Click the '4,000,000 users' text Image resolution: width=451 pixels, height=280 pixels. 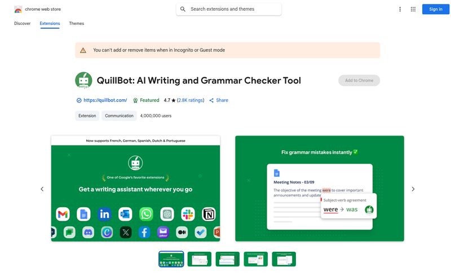(x=156, y=116)
